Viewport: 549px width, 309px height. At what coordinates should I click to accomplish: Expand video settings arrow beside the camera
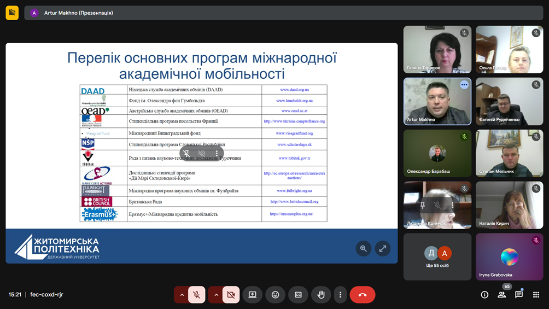pyautogui.click(x=216, y=295)
